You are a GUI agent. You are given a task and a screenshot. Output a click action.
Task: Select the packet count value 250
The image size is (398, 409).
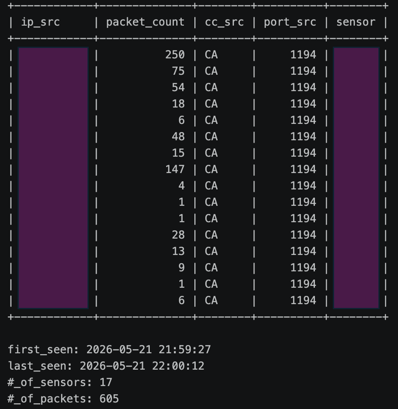point(175,55)
